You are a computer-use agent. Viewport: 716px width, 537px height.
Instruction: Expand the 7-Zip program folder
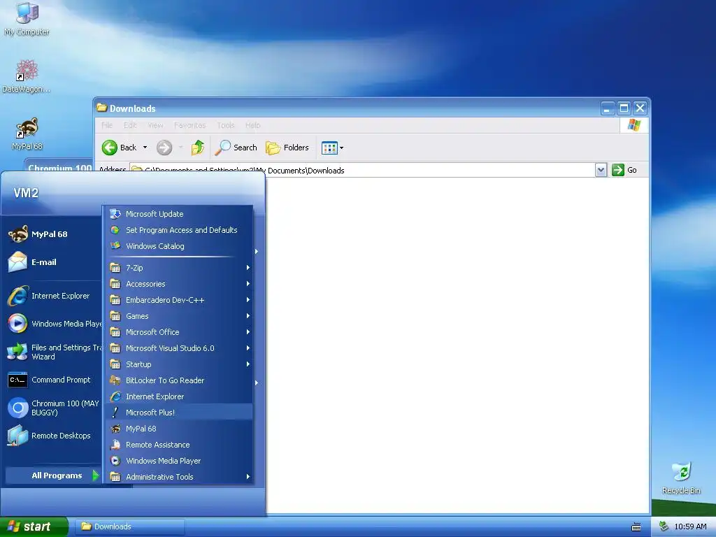point(179,268)
